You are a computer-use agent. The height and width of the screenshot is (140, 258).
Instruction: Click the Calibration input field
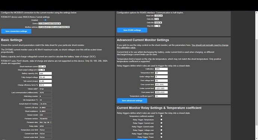tap(162, 69)
